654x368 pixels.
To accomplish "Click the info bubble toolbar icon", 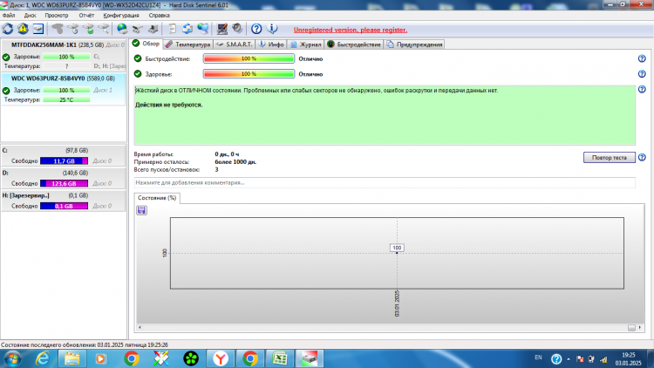I will coord(272,29).
